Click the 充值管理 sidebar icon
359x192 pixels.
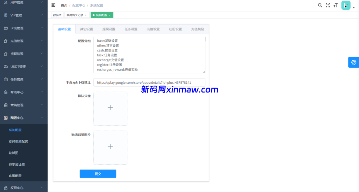6,41
